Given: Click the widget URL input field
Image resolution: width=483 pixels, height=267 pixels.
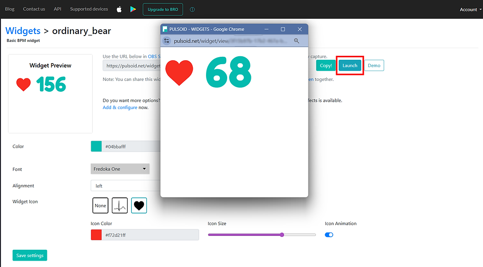Looking at the screenshot, I should 132,66.
